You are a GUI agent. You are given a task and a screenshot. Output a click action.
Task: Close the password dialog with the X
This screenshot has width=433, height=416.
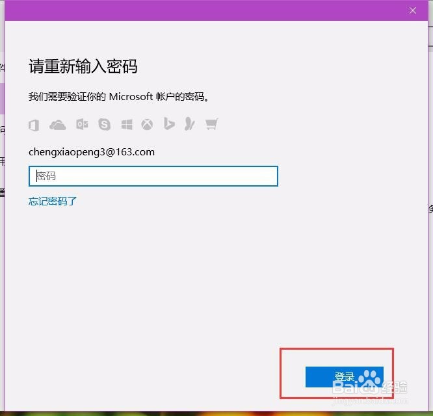click(413, 10)
